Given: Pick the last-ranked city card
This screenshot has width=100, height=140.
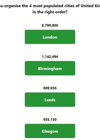Looking at the screenshot, I should click(50, 131).
